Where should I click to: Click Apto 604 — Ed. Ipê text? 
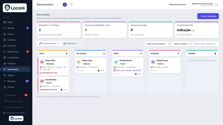pos(161,67)
